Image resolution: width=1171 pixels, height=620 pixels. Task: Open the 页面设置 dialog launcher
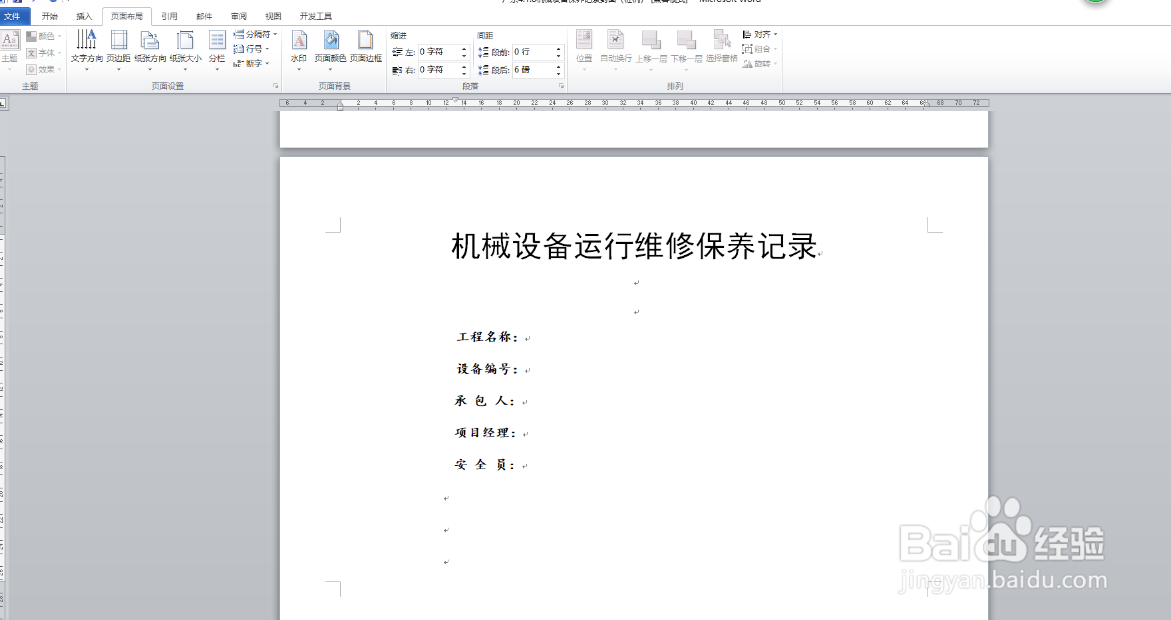tap(275, 86)
